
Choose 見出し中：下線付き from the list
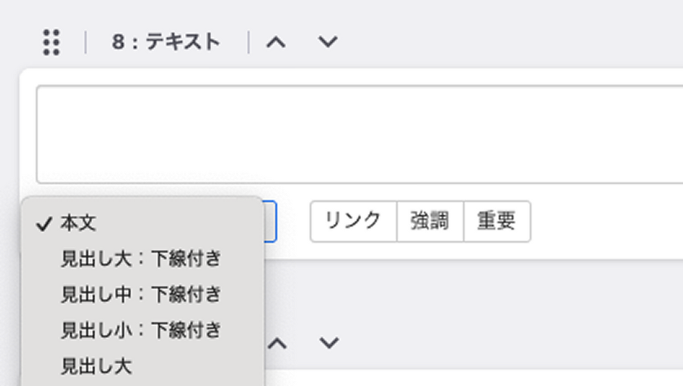pos(143,295)
